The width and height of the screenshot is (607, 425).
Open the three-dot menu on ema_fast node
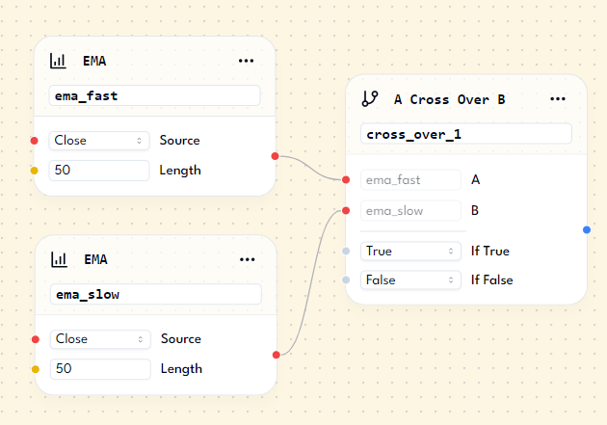(247, 61)
